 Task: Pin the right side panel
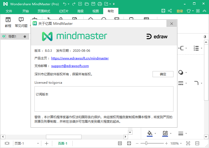tap(205, 37)
